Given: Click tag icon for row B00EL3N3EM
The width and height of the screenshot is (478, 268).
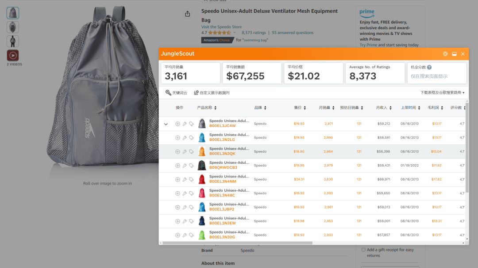Looking at the screenshot, I should tap(191, 221).
